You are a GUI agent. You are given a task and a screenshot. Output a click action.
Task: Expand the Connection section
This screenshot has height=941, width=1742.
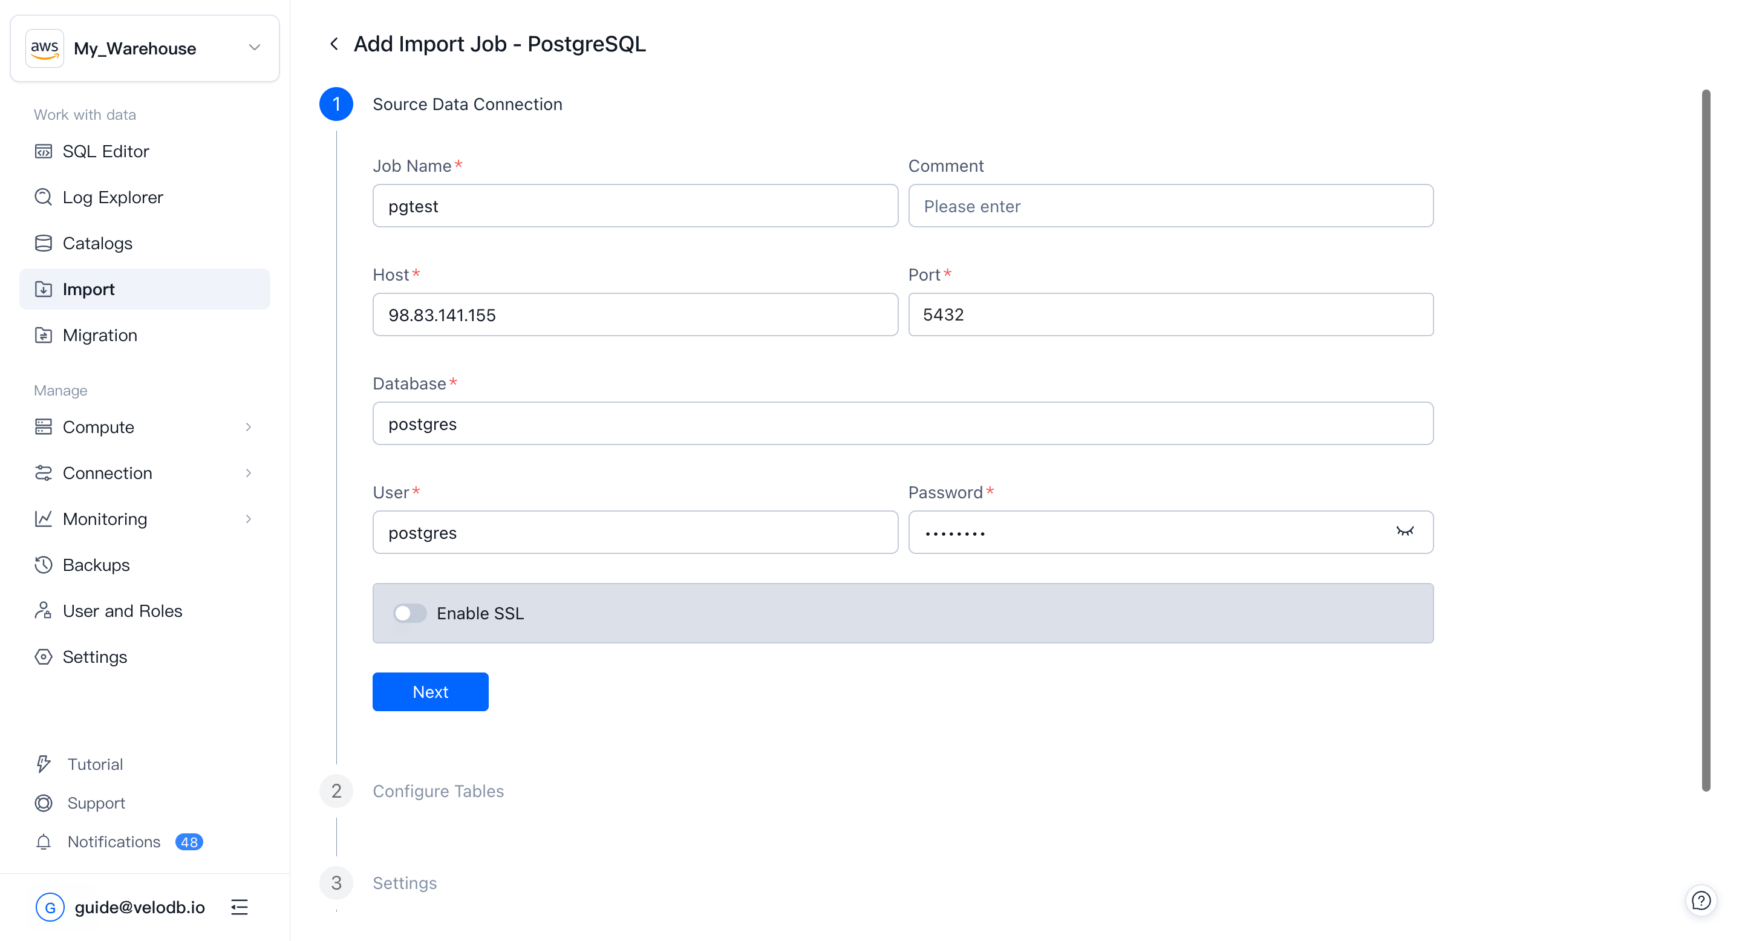tap(107, 472)
